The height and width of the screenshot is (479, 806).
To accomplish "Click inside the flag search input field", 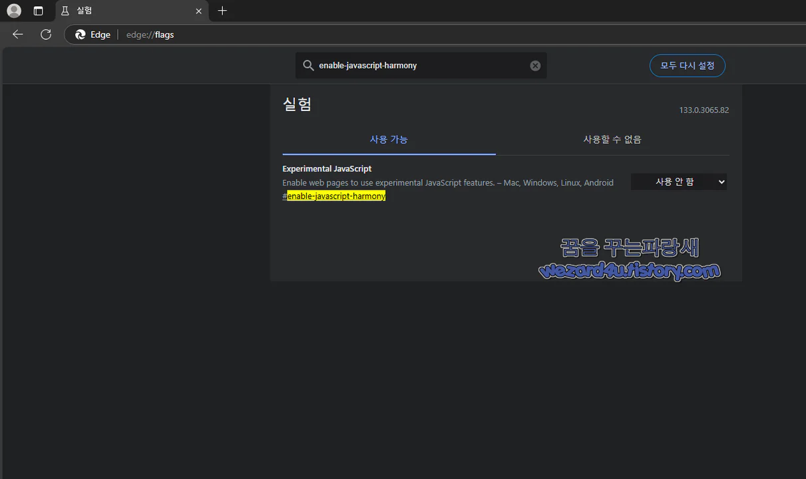I will (x=399, y=65).
